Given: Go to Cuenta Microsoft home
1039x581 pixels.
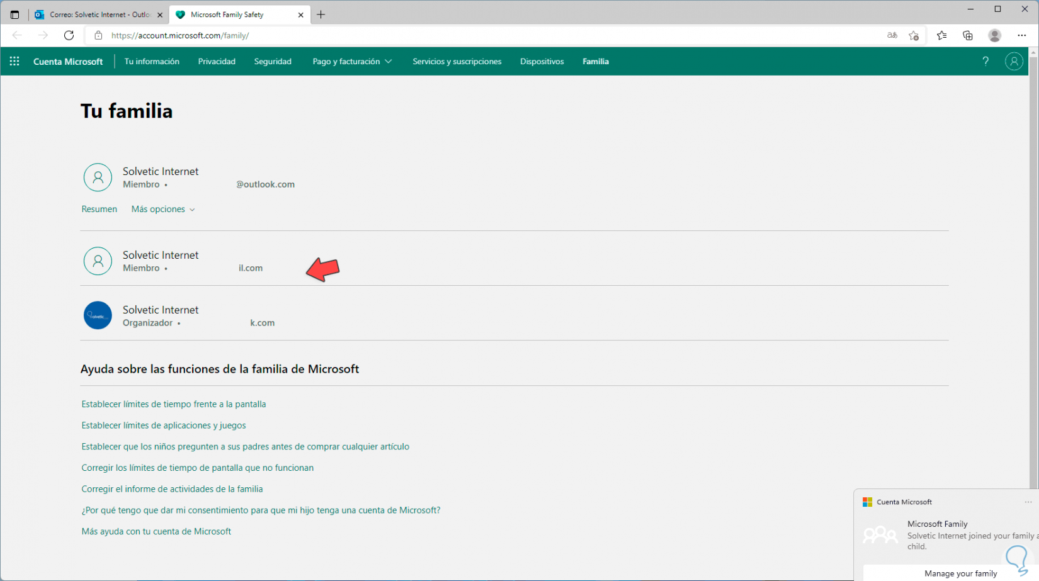Looking at the screenshot, I should 68,61.
